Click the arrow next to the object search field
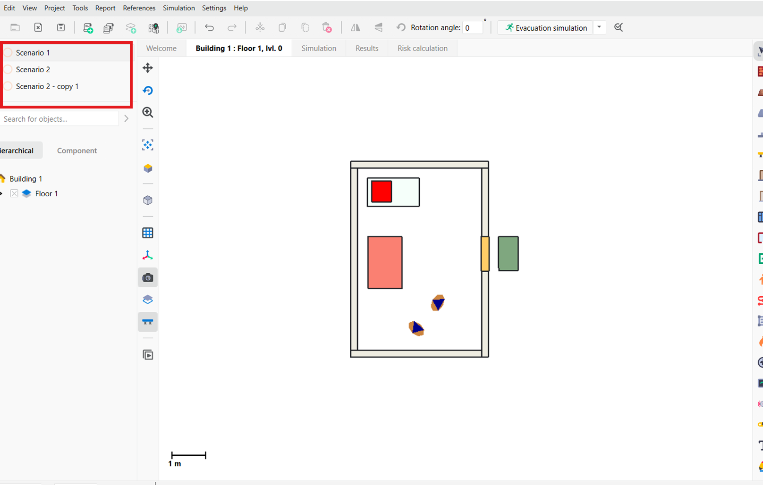Screen dimensions: 763x485 tap(126, 119)
